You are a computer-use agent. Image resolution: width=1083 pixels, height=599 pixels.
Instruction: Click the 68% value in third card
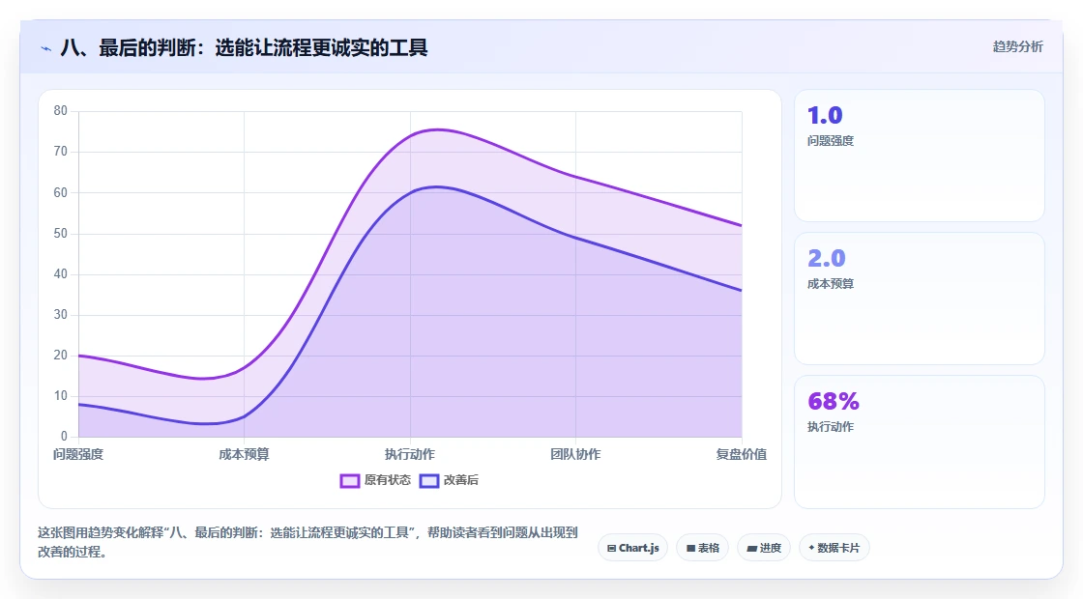coord(833,401)
